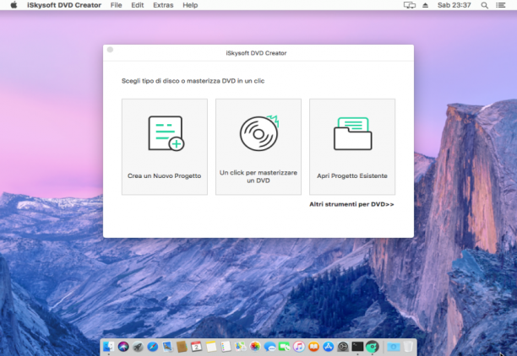Open the Edit menu
The width and height of the screenshot is (517, 356).
tap(137, 5)
